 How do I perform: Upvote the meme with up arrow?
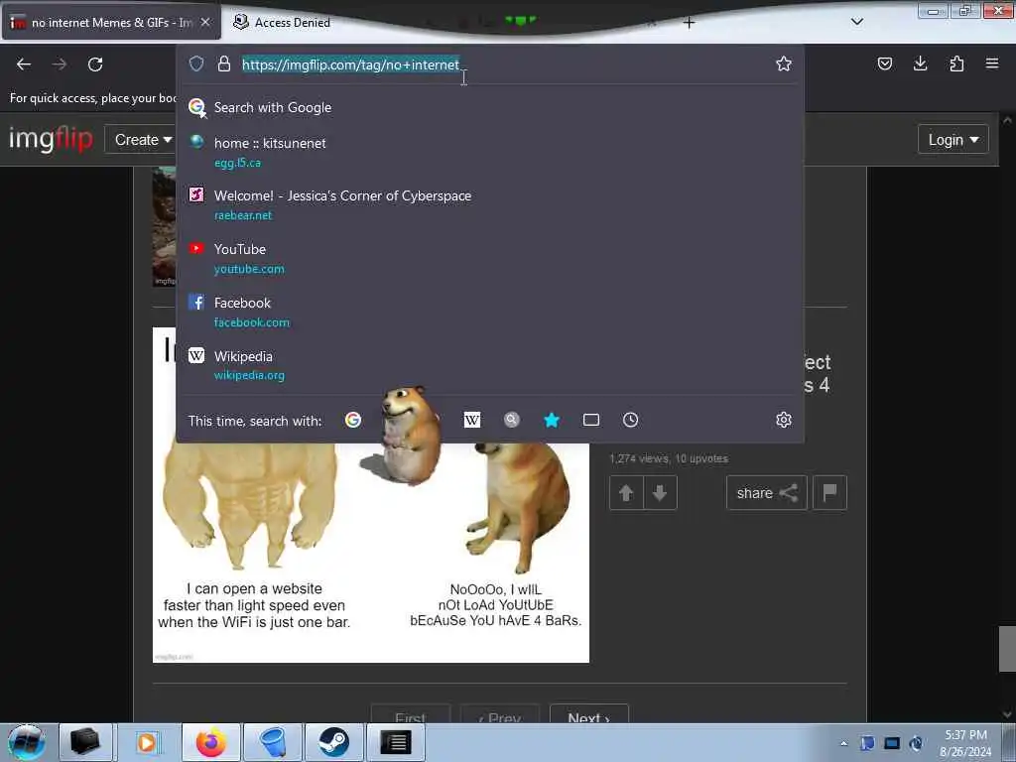point(626,493)
